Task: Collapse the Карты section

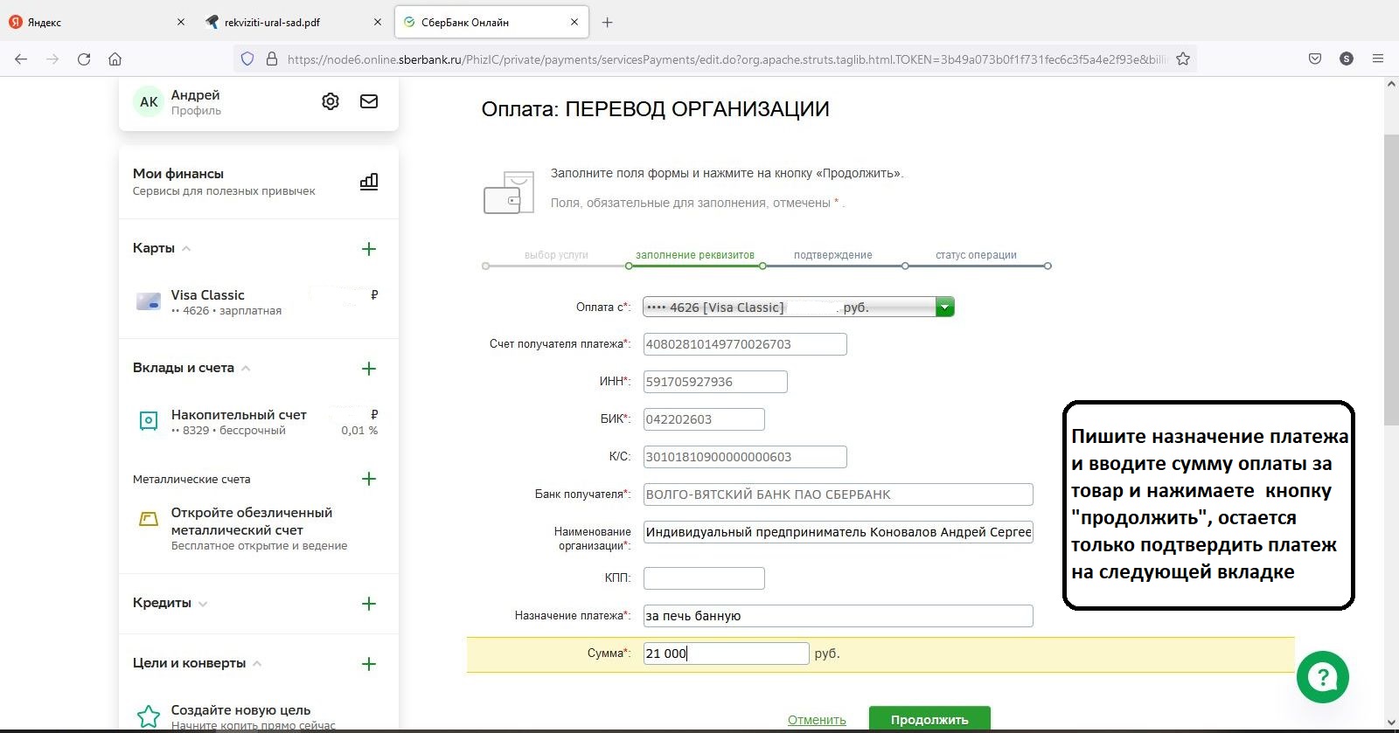Action: click(186, 249)
